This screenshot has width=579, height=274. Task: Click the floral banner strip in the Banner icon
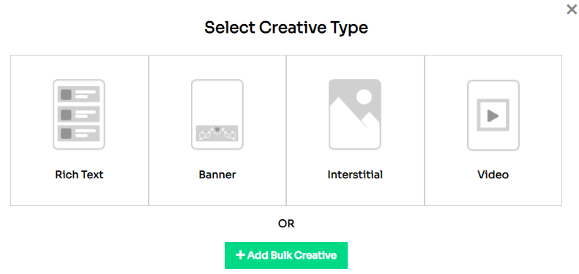click(217, 133)
